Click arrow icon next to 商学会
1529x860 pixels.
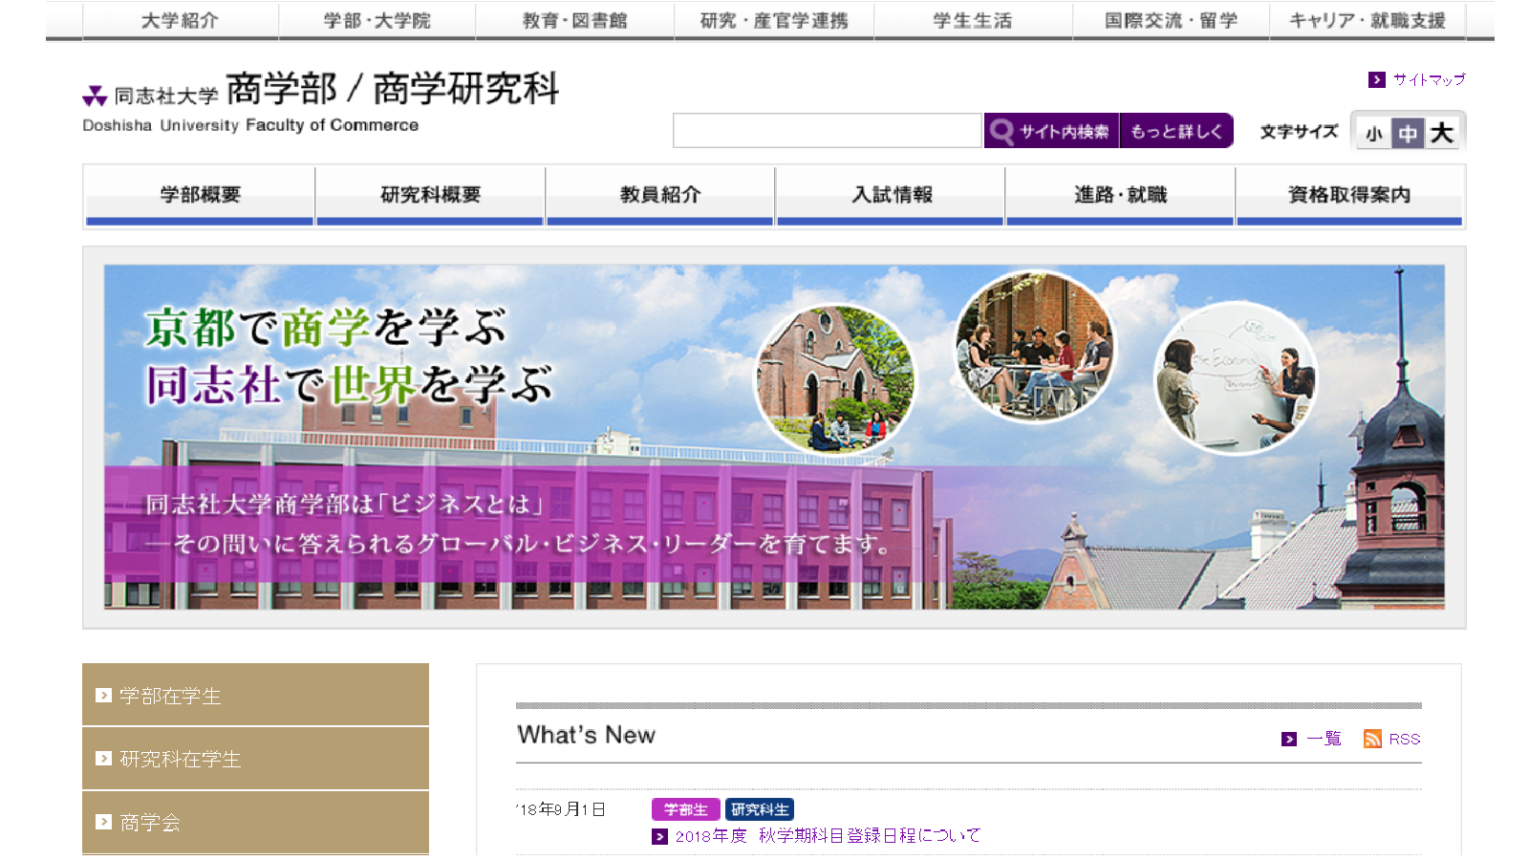click(x=103, y=822)
